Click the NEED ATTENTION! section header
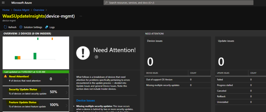 (154, 34)
